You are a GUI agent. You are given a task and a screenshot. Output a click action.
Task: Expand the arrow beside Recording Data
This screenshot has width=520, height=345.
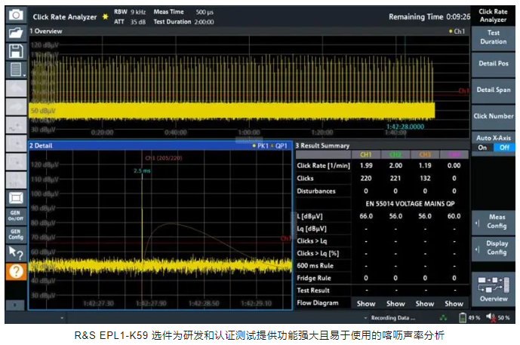tap(365, 318)
